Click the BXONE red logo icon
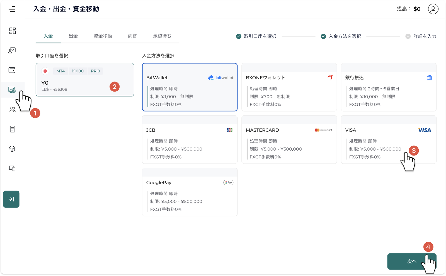 point(330,78)
